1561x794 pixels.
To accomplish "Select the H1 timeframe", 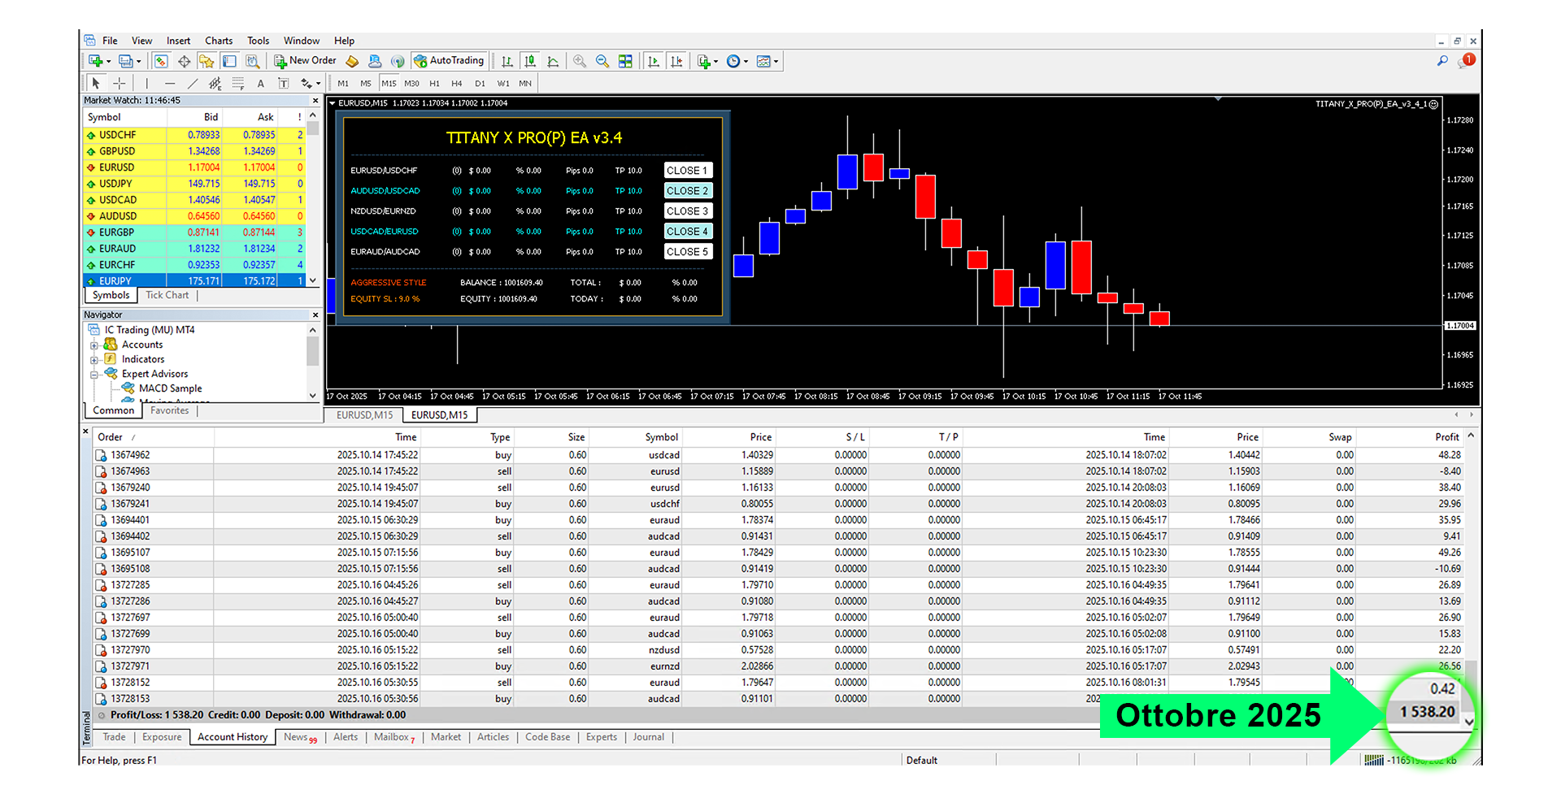I will pyautogui.click(x=434, y=84).
